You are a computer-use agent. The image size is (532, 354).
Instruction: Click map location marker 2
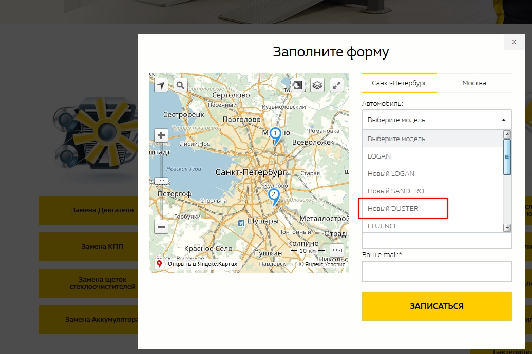(x=273, y=195)
